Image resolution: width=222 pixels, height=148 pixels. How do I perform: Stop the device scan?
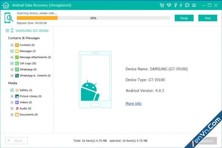208,18
